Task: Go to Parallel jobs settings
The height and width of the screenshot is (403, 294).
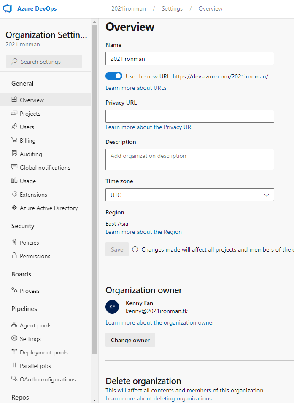Action: pyautogui.click(x=35, y=366)
